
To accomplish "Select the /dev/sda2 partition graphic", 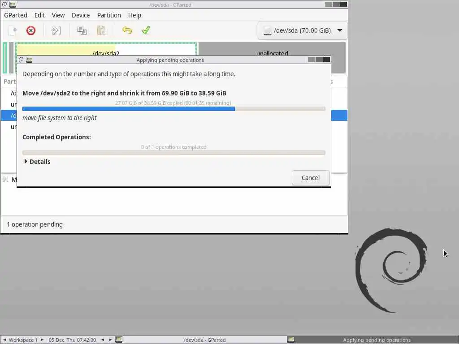I will click(x=106, y=49).
